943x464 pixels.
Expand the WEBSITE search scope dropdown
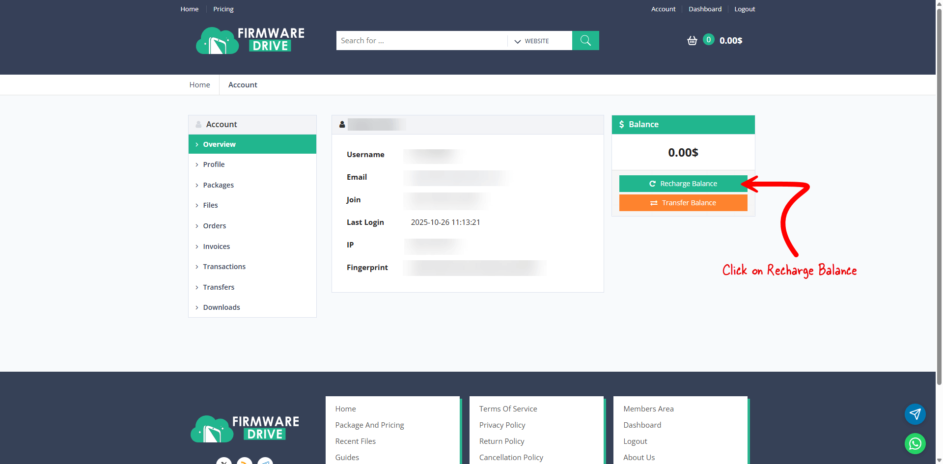pos(532,41)
